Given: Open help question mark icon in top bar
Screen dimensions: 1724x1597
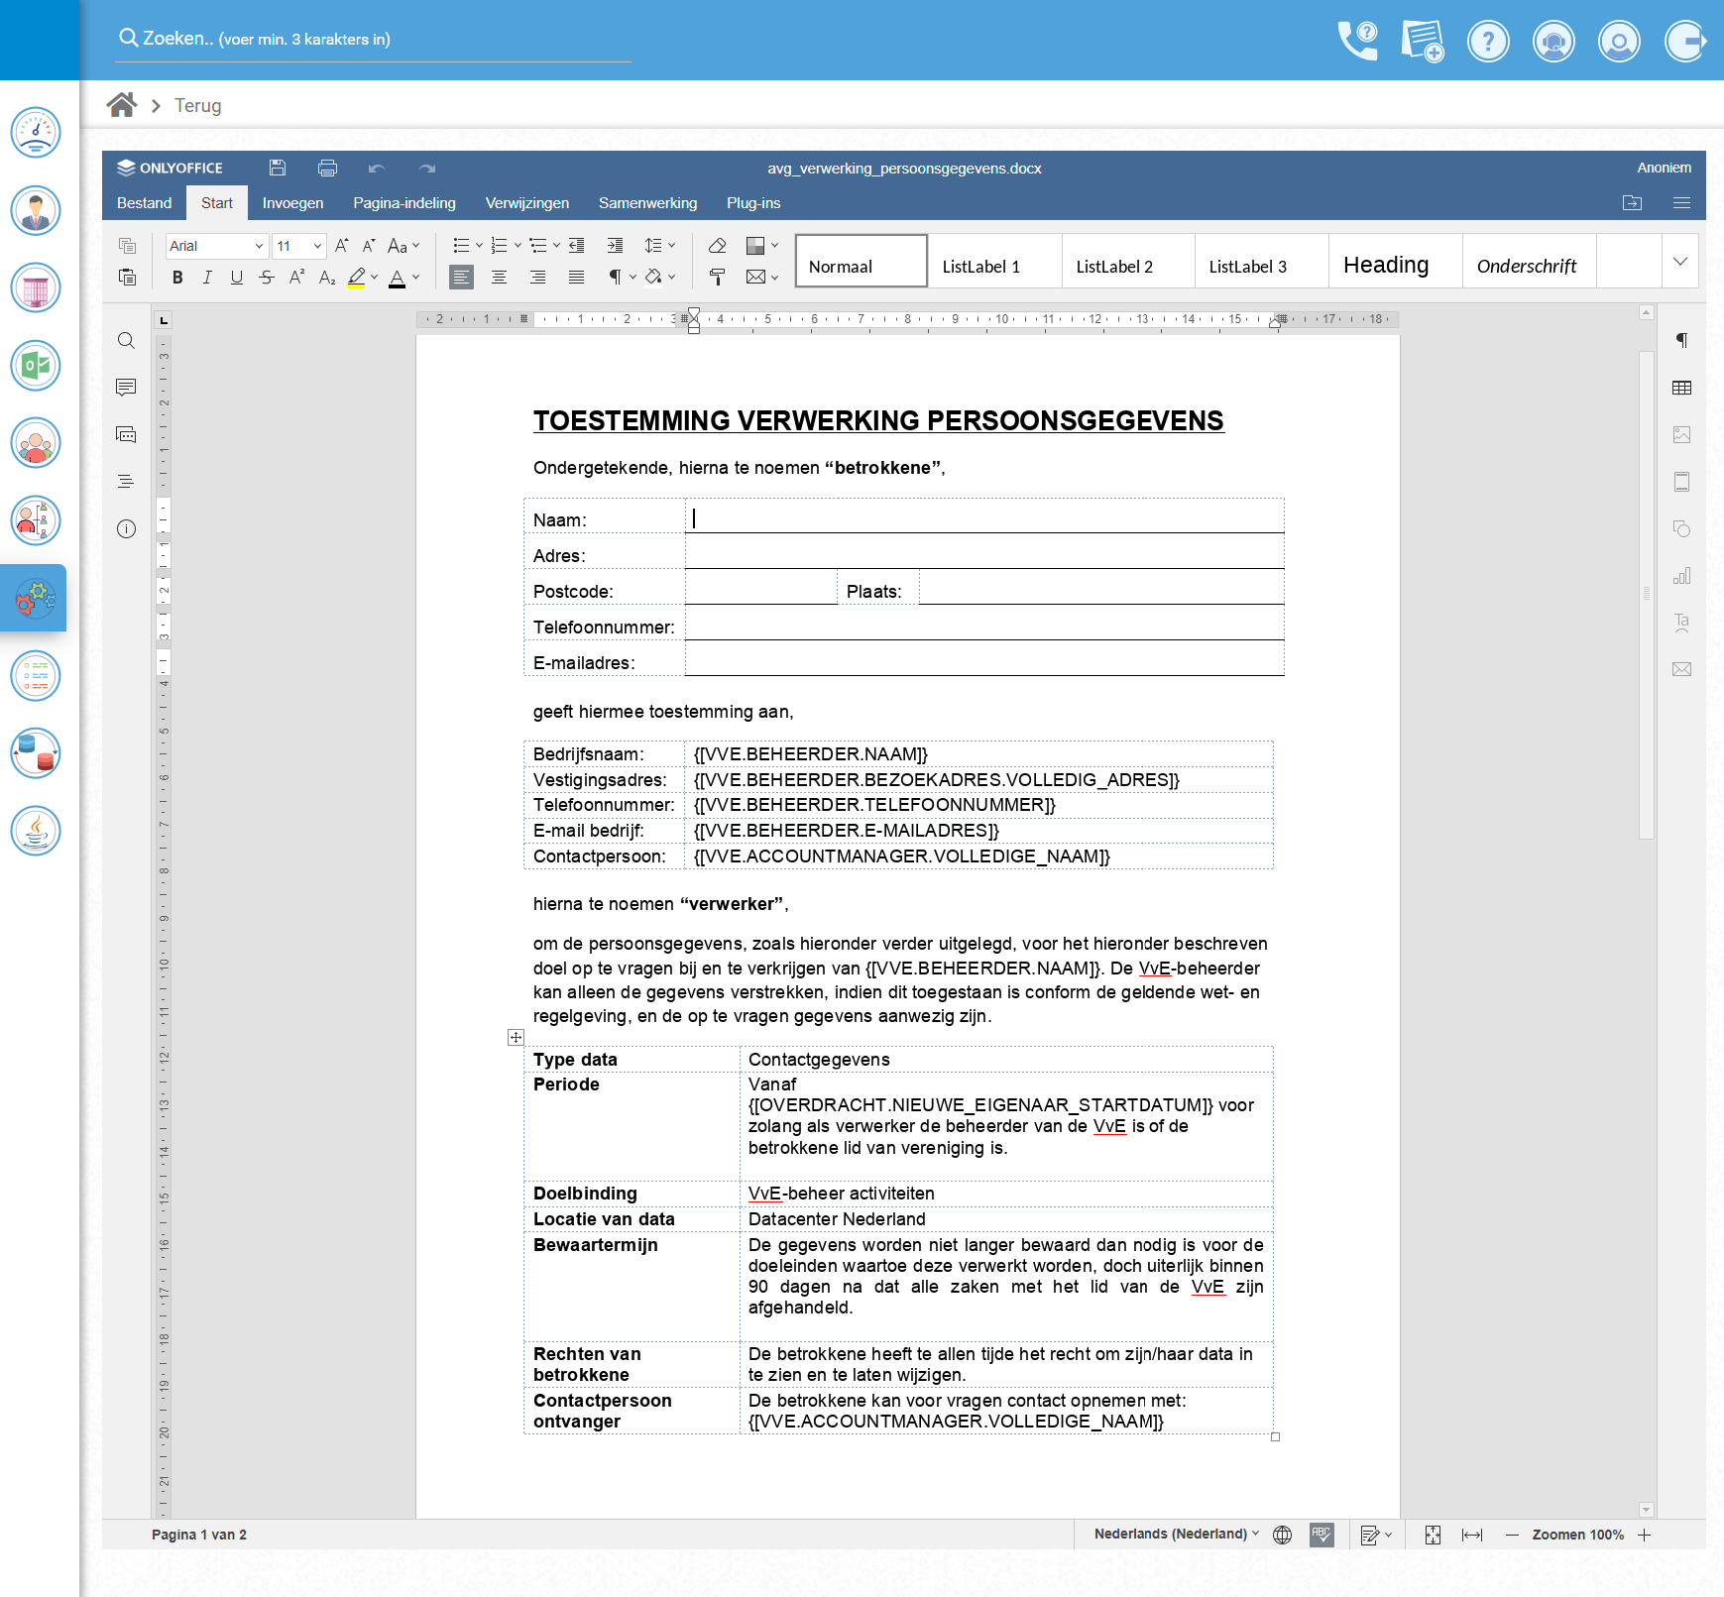Looking at the screenshot, I should pyautogui.click(x=1488, y=41).
